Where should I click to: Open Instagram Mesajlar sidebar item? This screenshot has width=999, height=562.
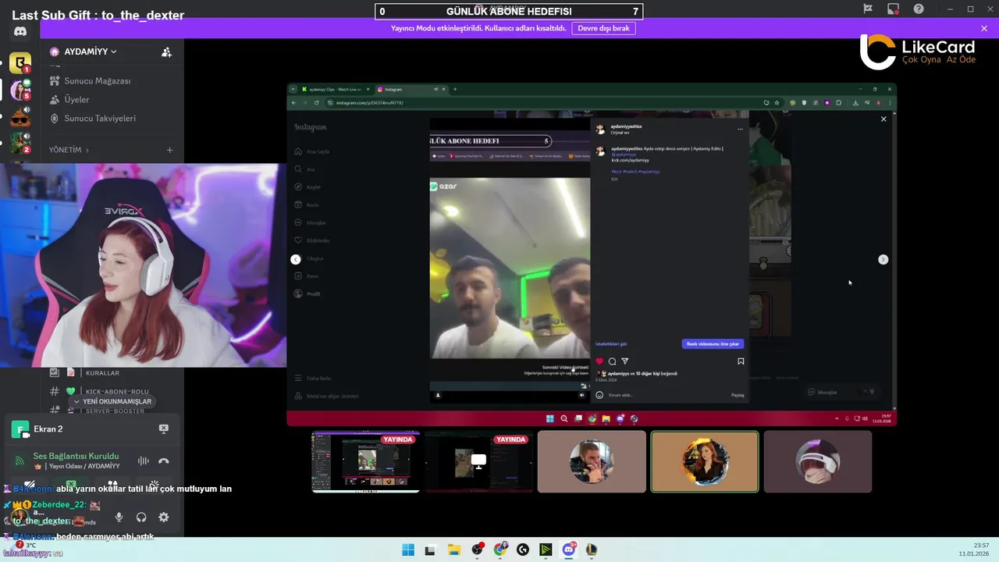coord(311,222)
